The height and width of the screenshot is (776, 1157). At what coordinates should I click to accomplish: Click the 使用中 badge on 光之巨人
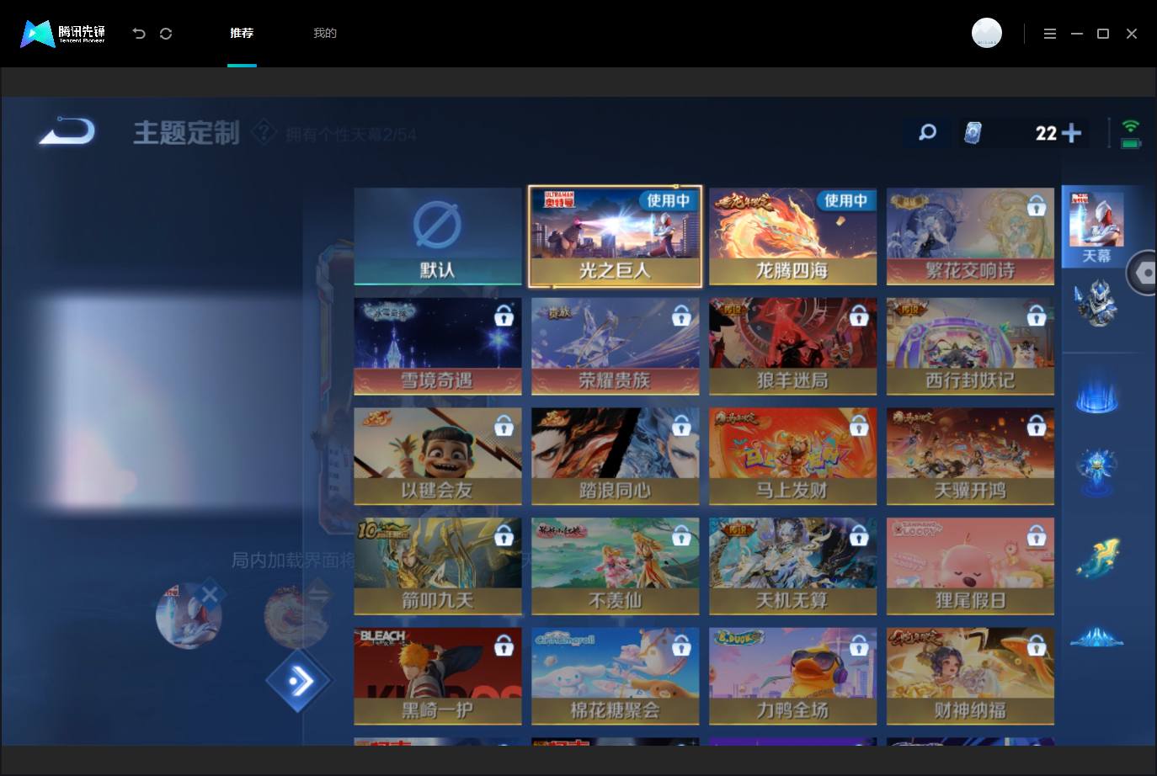669,200
